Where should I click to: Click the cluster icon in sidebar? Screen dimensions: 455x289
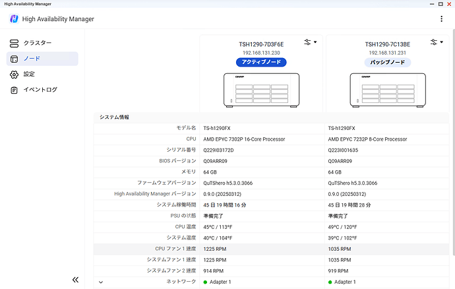tap(15, 43)
